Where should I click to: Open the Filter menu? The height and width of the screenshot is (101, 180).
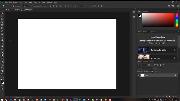[x=35, y=2]
